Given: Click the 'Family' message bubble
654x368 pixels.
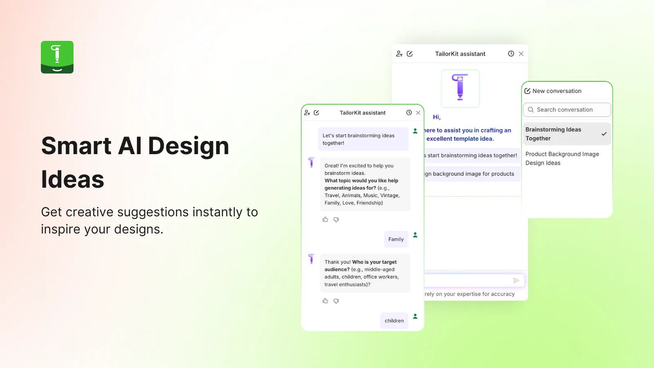Looking at the screenshot, I should [396, 239].
